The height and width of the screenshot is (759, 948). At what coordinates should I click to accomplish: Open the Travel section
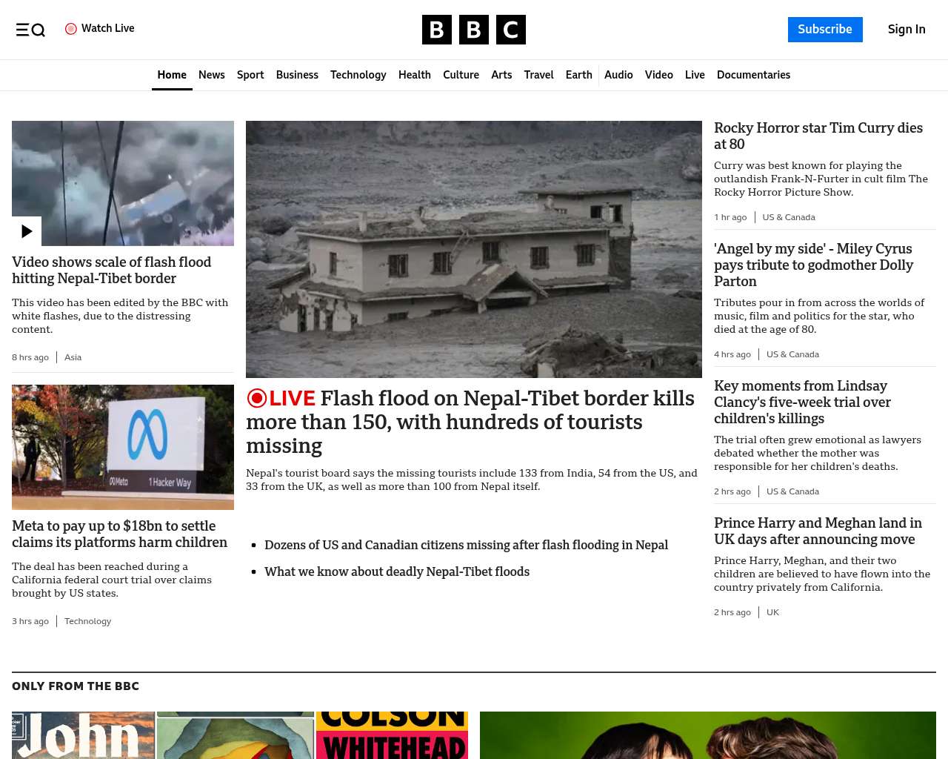click(538, 75)
